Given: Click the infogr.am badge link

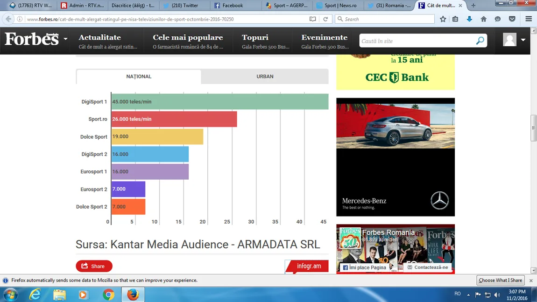Looking at the screenshot, I should [306, 266].
